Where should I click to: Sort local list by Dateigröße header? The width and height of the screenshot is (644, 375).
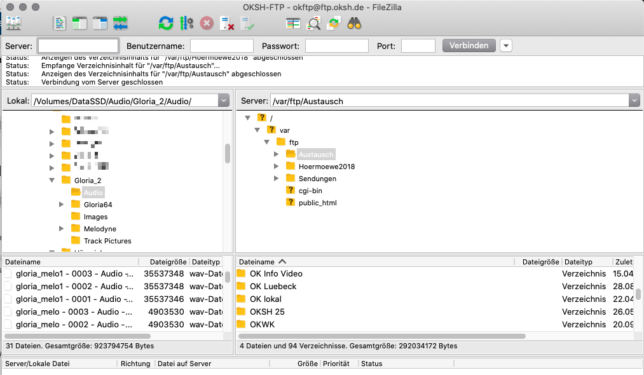[168, 262]
